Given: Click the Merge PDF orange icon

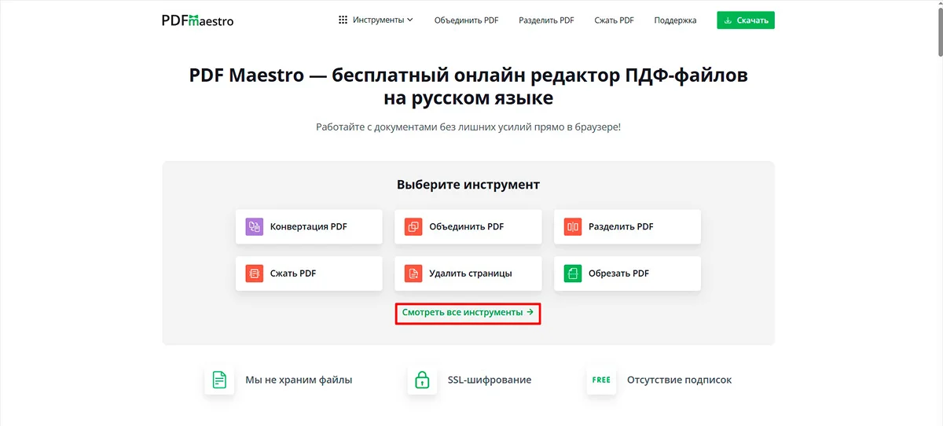Looking at the screenshot, I should point(413,226).
